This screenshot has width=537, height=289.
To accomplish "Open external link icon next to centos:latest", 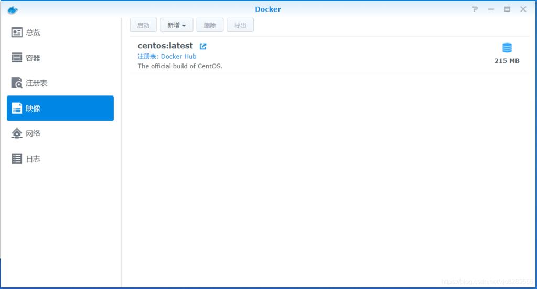I will (203, 46).
